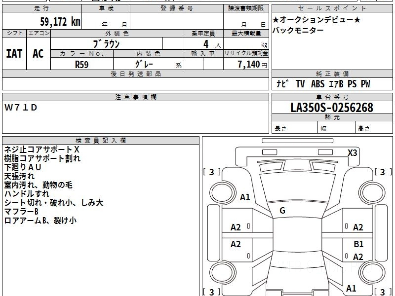Click the A1 mark nearest the G mark
Image resolution: width=395 pixels, height=296 pixels.
coord(245,197)
